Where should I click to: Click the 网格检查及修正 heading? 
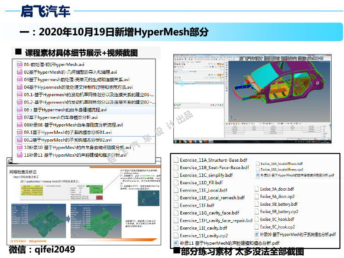tap(23, 172)
